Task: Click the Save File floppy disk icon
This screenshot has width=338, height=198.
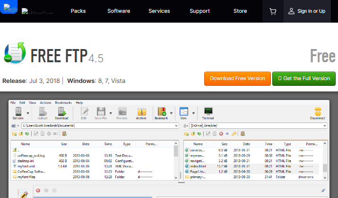Action: 101,113
